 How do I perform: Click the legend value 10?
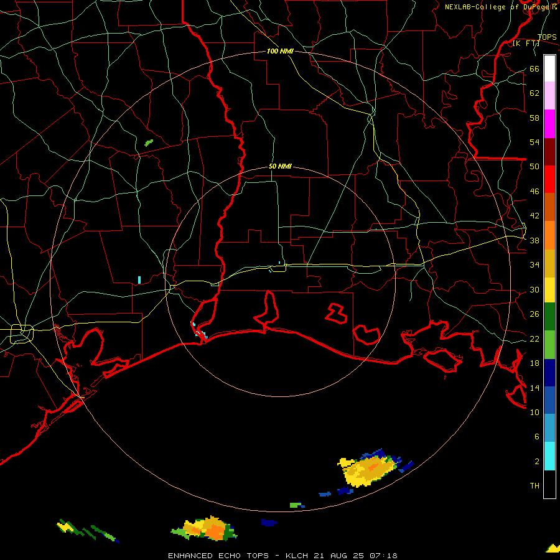[534, 412]
